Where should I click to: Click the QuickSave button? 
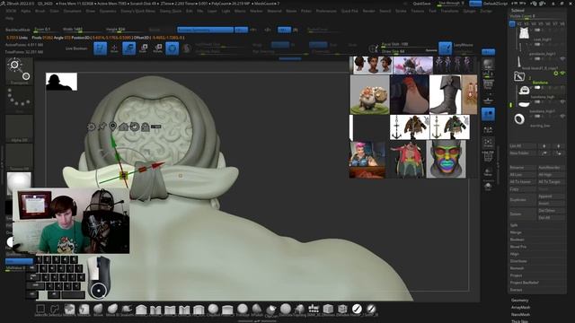point(421,4)
